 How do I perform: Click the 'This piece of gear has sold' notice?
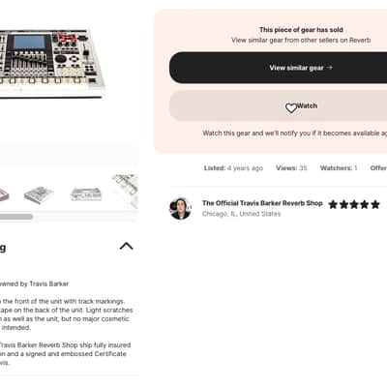click(x=301, y=30)
